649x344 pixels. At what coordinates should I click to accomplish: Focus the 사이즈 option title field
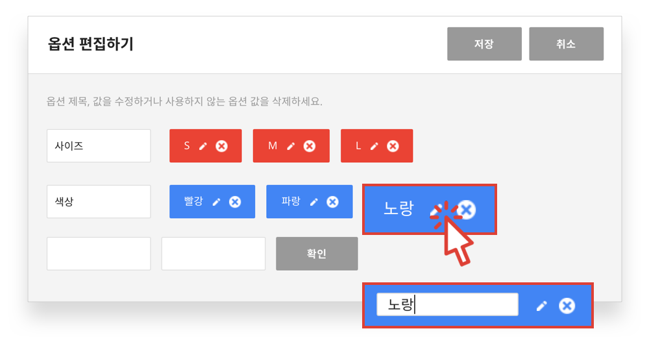(99, 146)
